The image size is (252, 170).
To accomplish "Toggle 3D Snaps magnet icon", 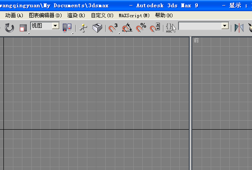I will (113, 28).
